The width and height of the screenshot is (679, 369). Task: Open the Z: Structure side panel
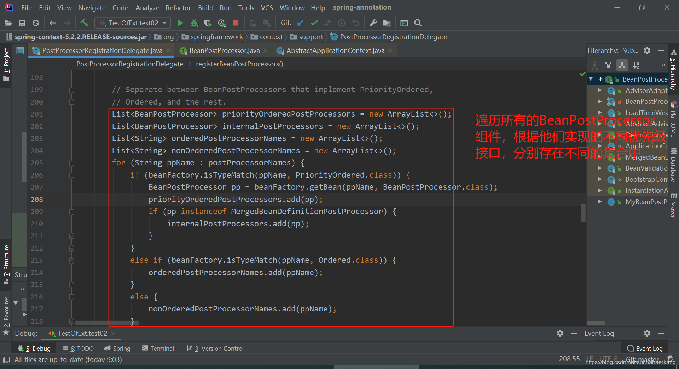point(6,264)
